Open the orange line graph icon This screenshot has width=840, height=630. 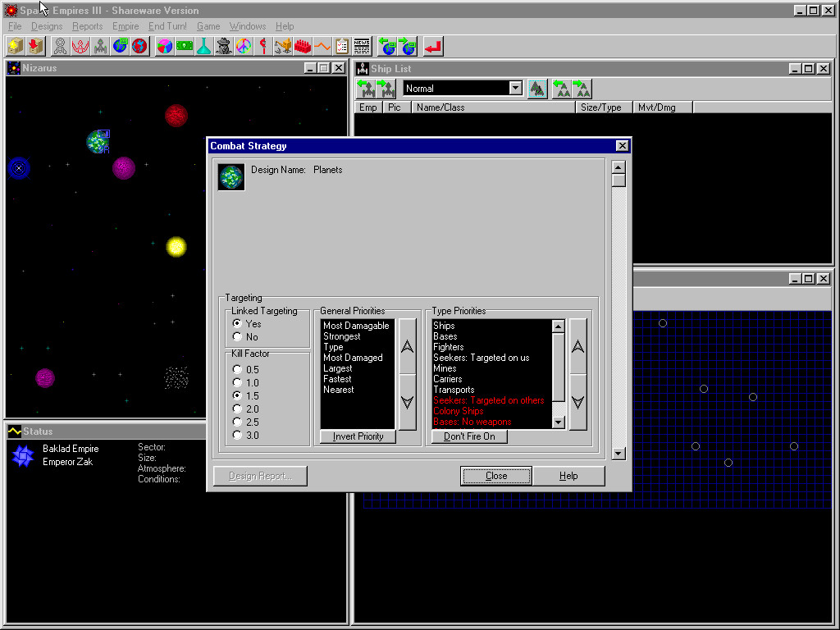pos(322,47)
